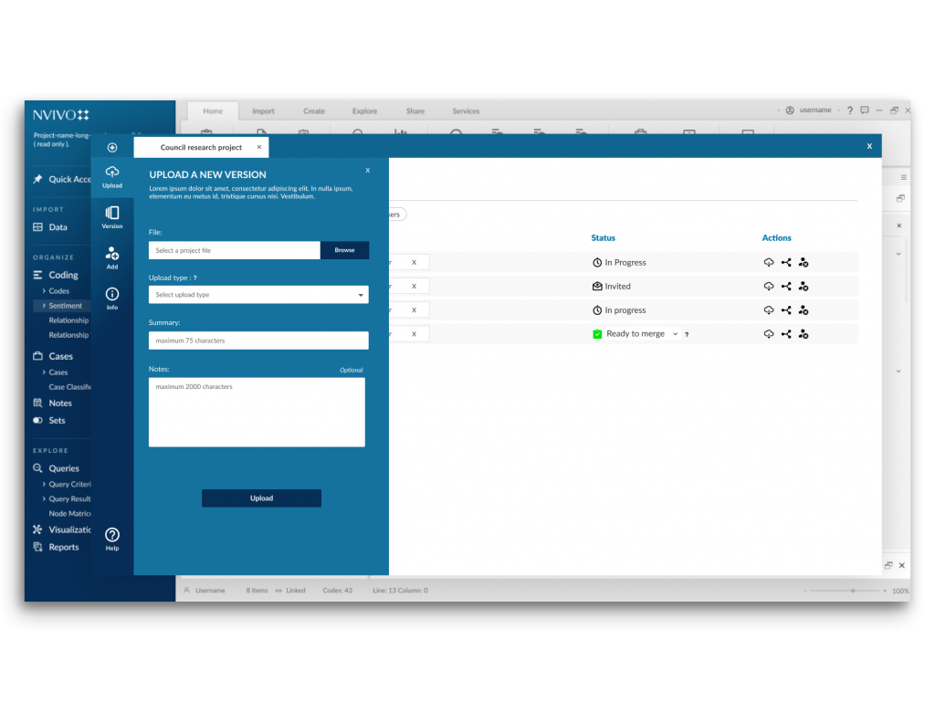
Task: Click the Summary input field
Action: tap(258, 341)
